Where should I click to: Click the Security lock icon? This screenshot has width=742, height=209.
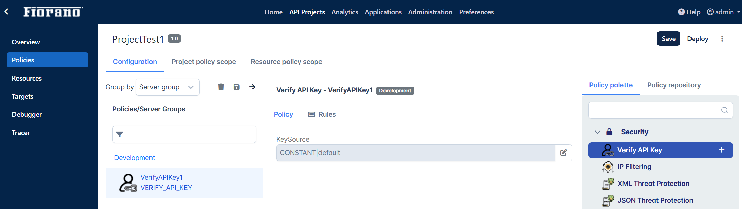point(609,132)
